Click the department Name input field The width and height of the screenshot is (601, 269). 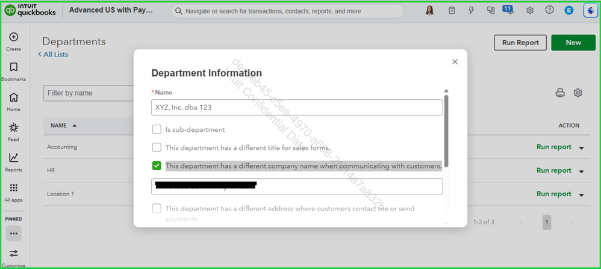tap(297, 108)
